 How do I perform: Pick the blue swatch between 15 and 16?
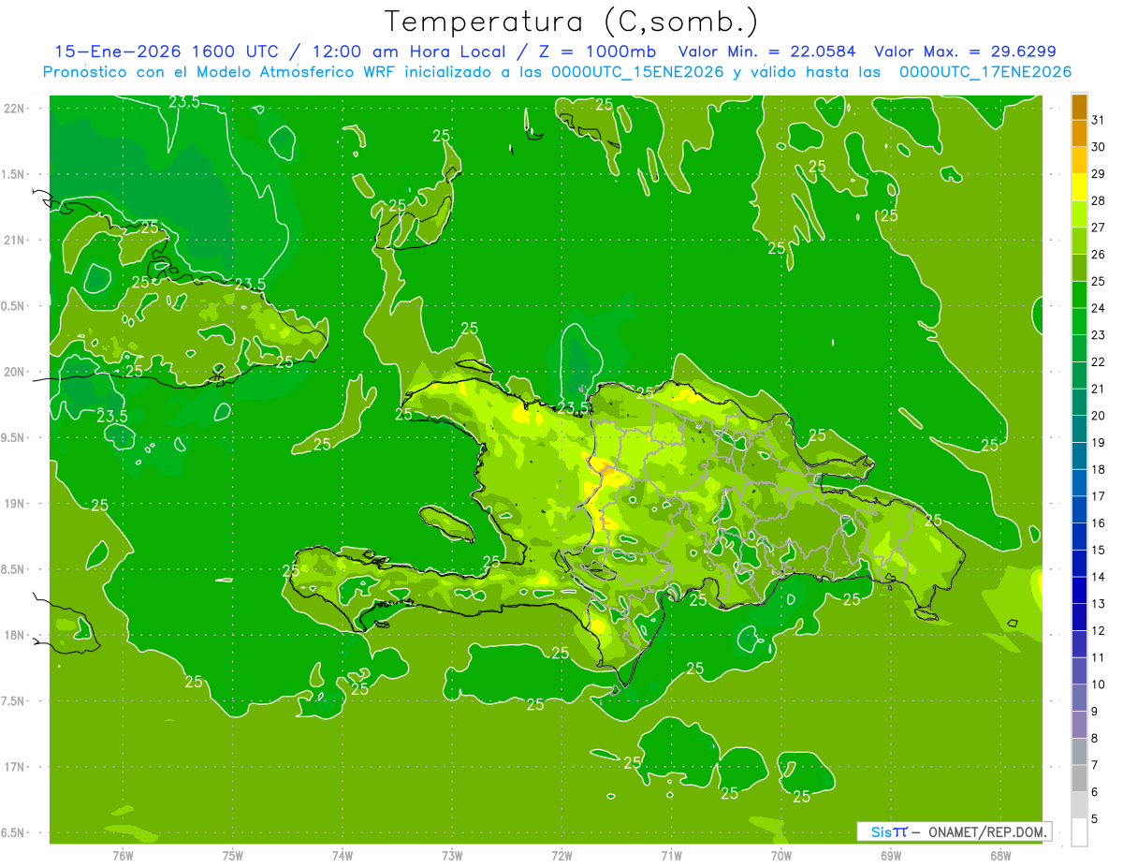[1079, 537]
